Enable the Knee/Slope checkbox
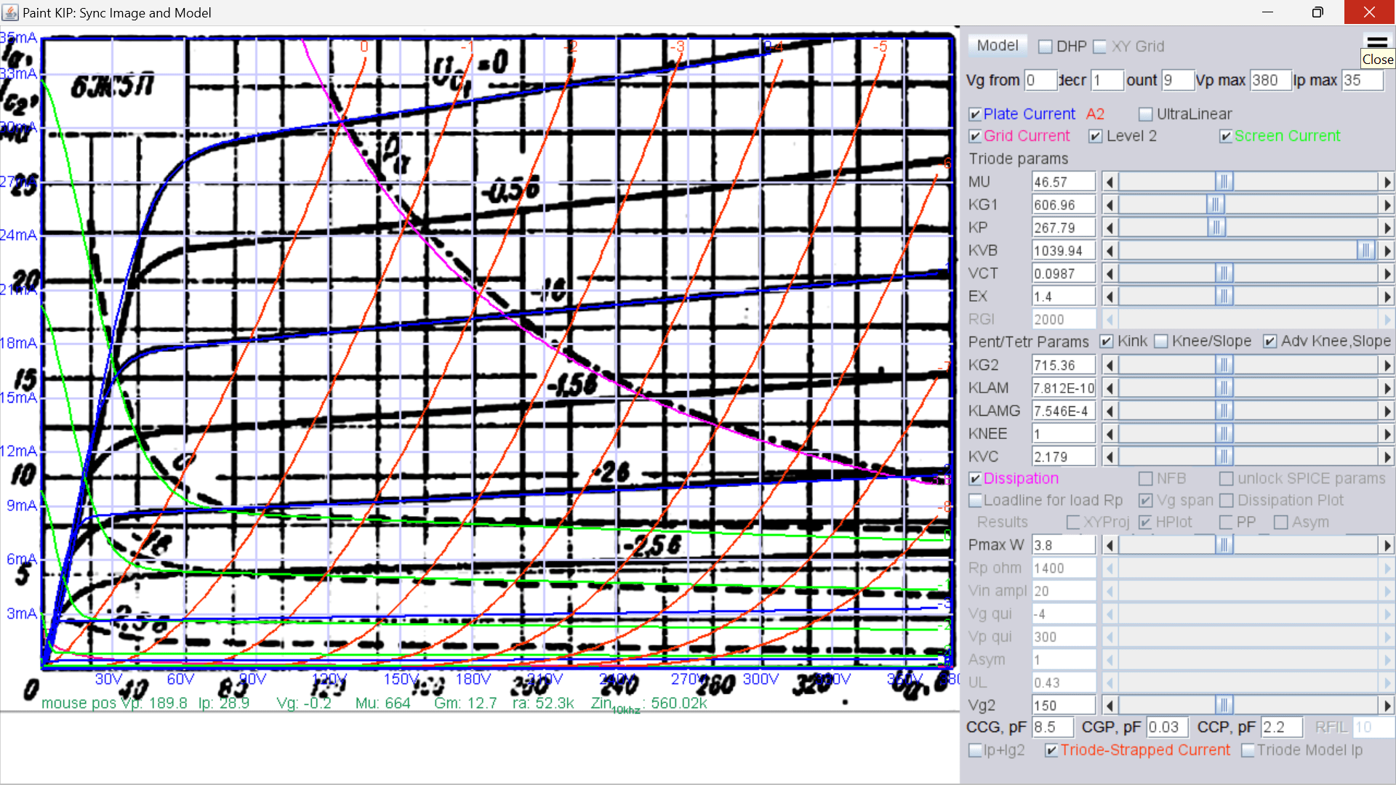This screenshot has height=785, width=1396. (1161, 342)
